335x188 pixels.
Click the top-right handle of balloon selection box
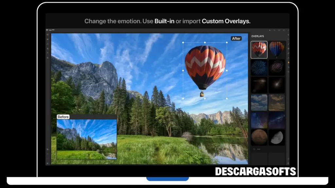227,42
